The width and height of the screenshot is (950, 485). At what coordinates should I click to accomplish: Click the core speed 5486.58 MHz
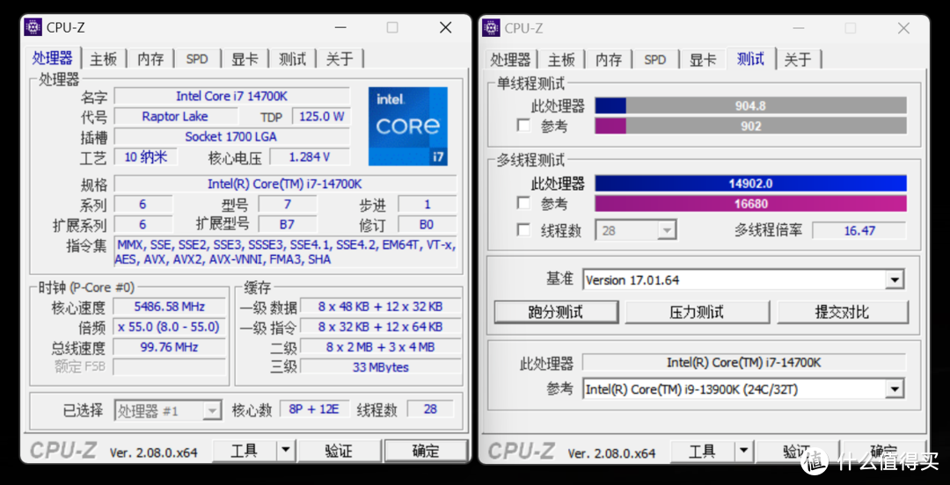pos(171,307)
